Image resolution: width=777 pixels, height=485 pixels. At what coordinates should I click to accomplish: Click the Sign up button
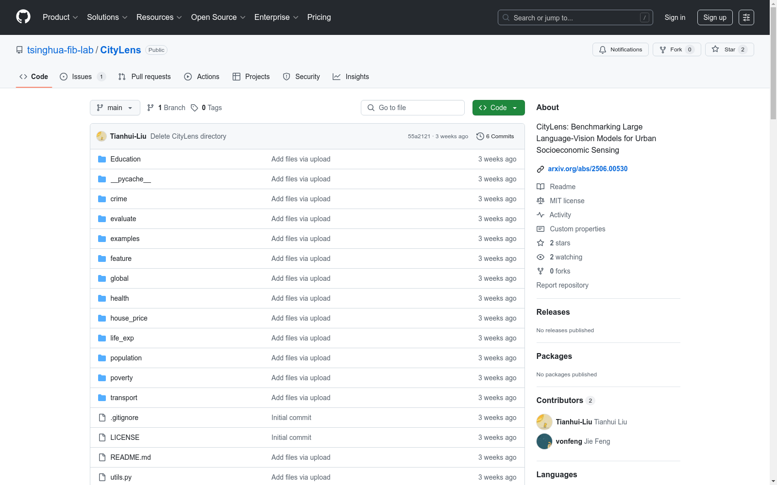click(x=715, y=17)
